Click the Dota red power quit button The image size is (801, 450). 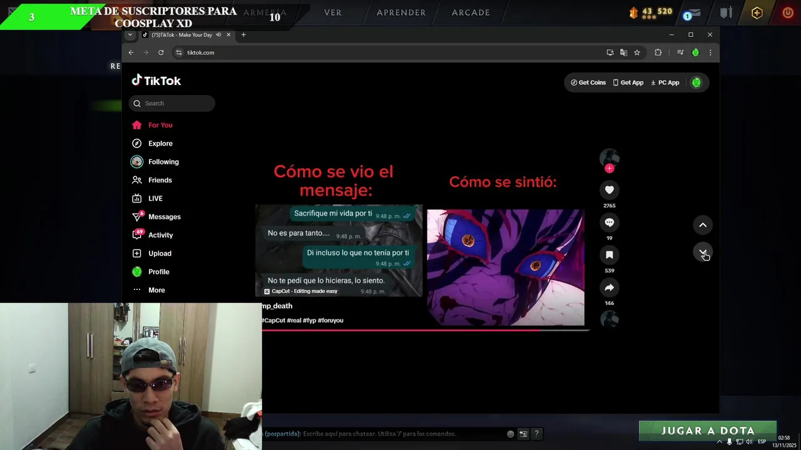(x=788, y=12)
